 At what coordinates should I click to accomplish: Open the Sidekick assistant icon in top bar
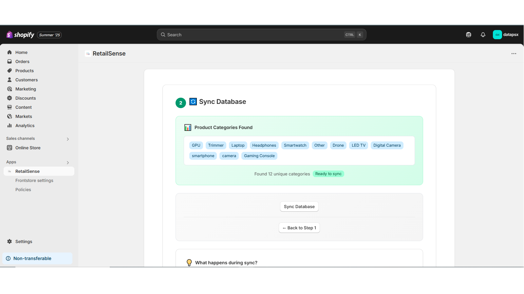tap(469, 35)
